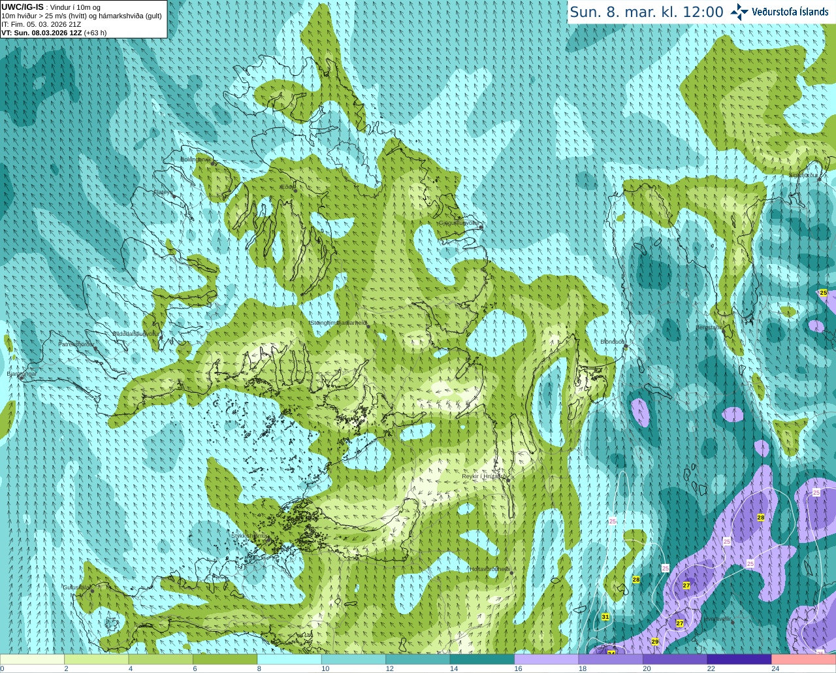
Task: Click the legend scale value 20
Action: click(x=647, y=668)
